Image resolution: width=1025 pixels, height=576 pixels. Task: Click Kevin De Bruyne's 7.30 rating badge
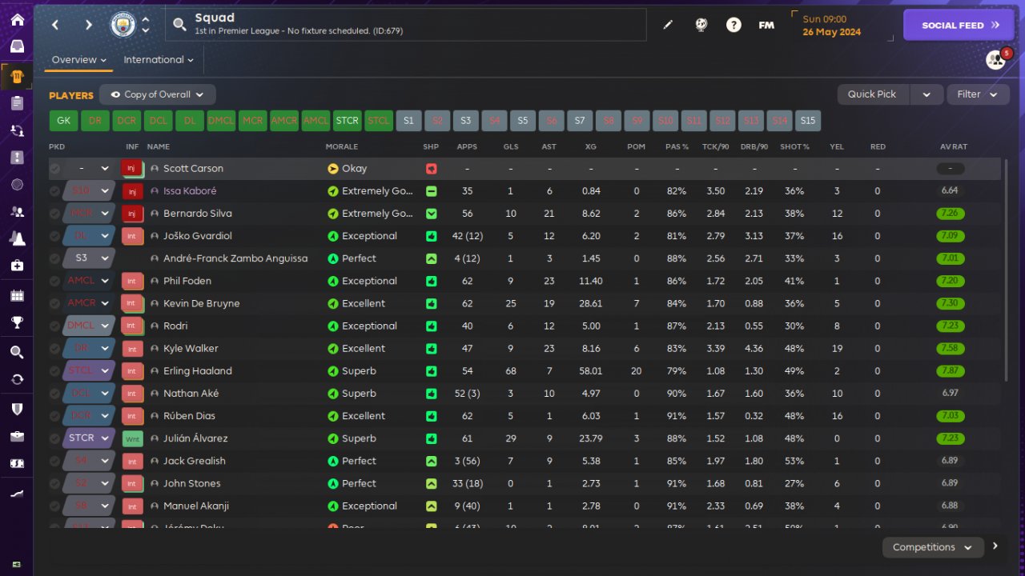point(951,303)
